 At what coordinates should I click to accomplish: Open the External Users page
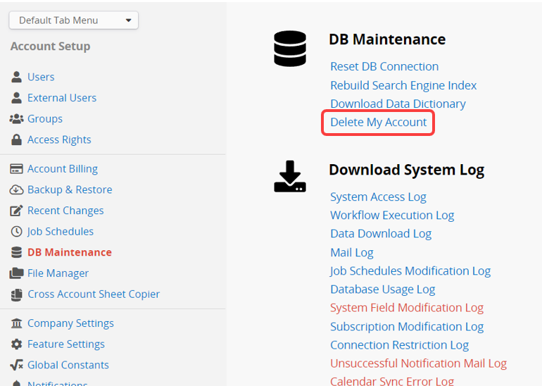[x=62, y=98]
